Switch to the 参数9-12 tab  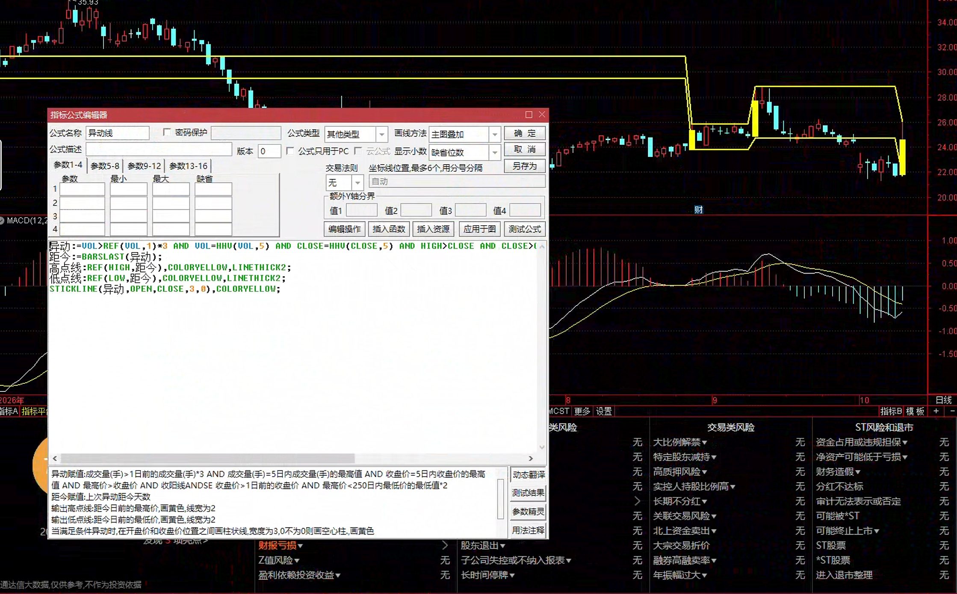pos(144,166)
